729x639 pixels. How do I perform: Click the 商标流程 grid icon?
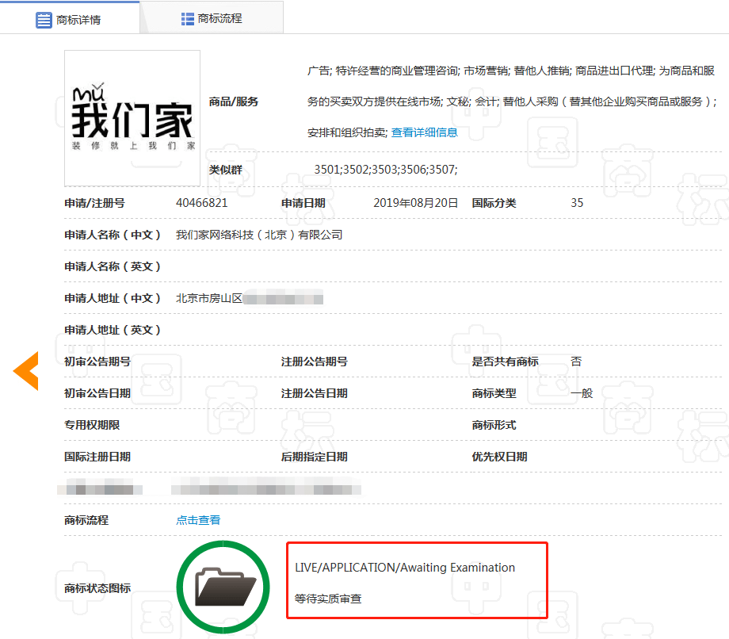[x=187, y=19]
